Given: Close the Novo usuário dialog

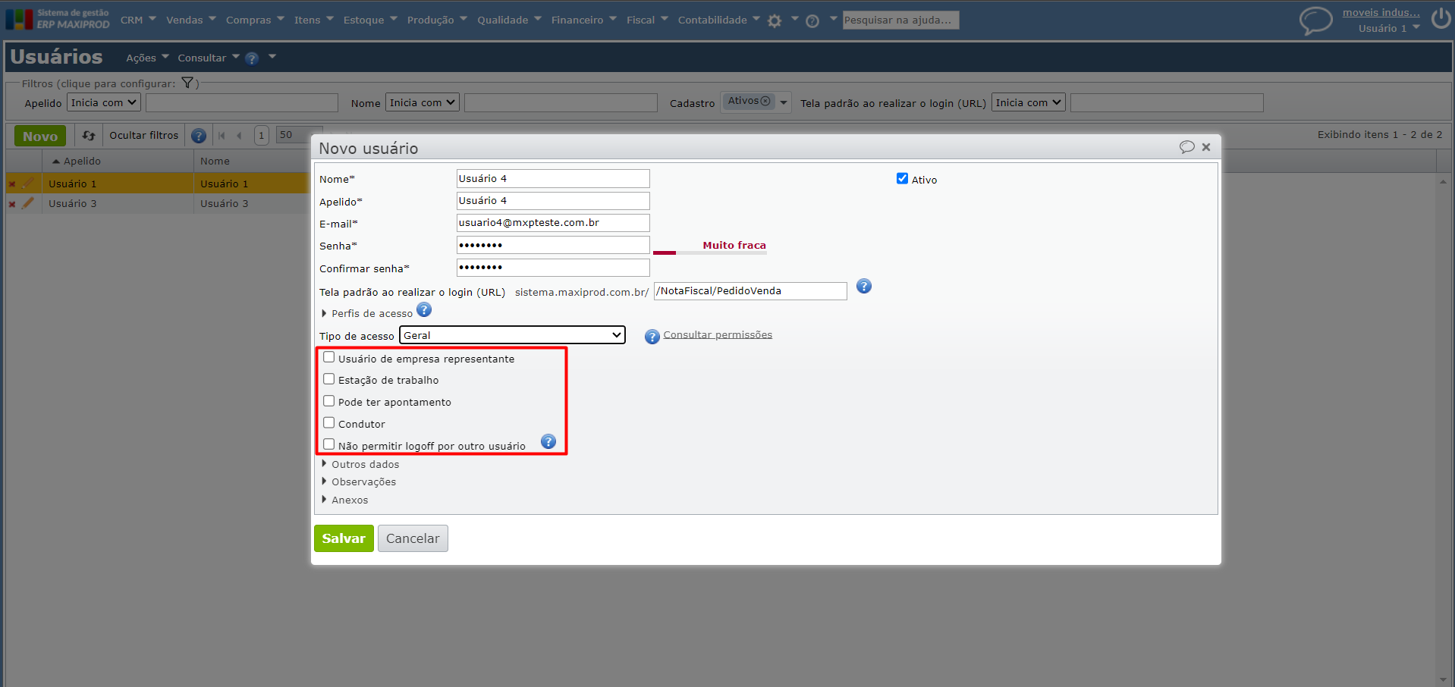Looking at the screenshot, I should coord(1206,147).
